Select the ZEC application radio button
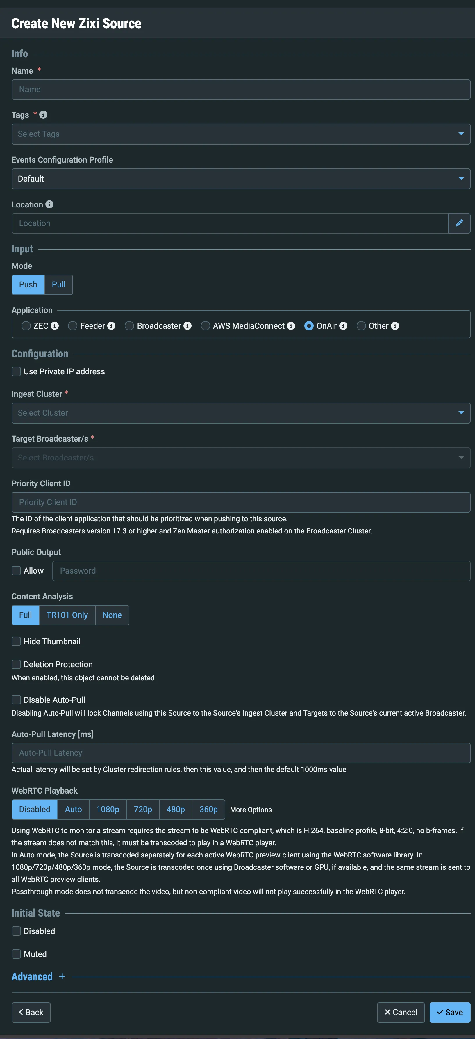This screenshot has width=475, height=1039. tap(26, 326)
